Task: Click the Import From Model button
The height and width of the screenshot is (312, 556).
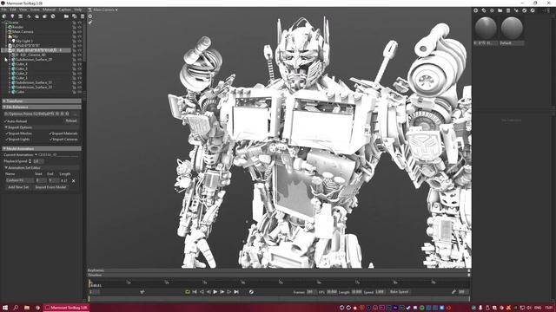Action: [x=50, y=187]
